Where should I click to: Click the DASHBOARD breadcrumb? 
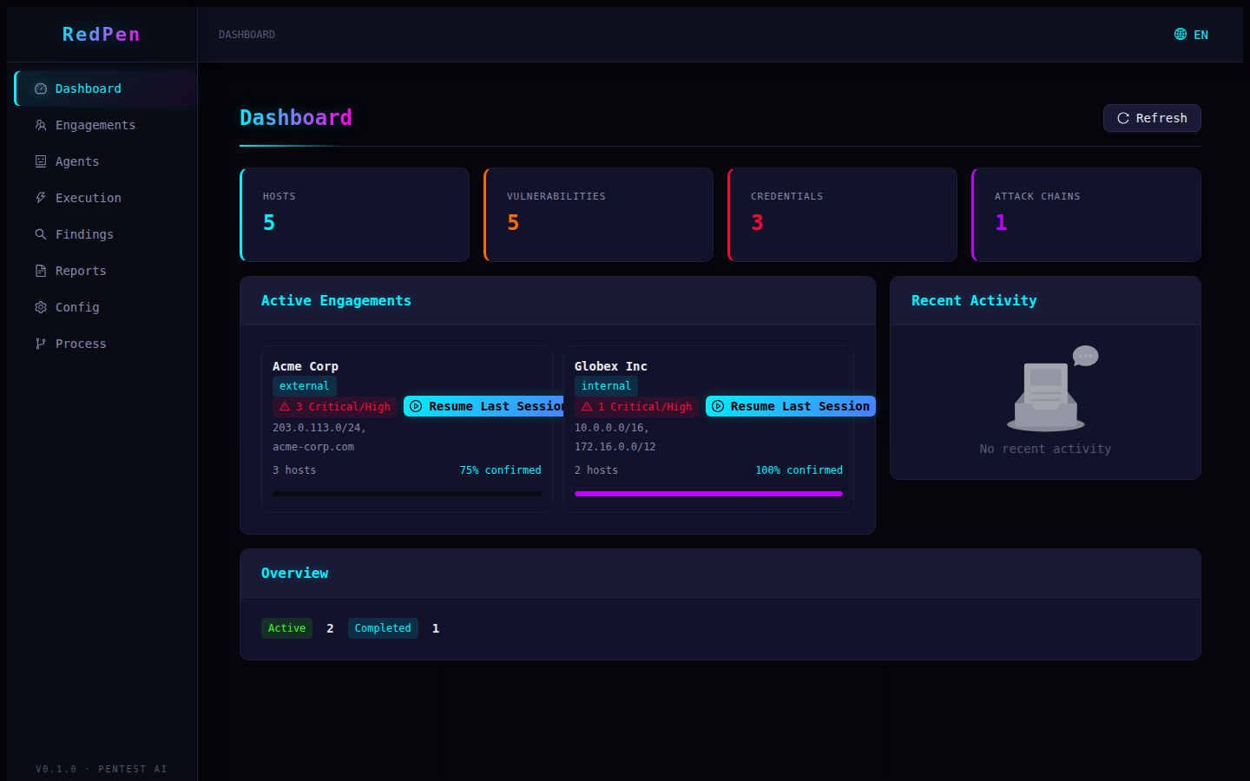247,35
